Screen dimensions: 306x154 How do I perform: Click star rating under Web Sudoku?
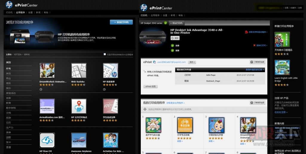point(78,85)
